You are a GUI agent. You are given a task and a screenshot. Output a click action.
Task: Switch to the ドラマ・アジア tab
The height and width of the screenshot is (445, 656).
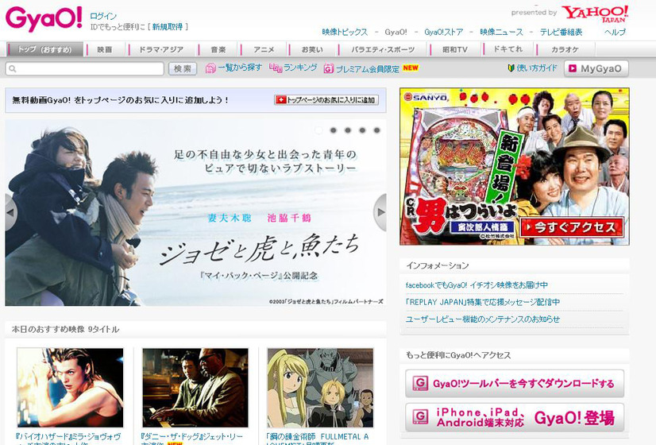pyautogui.click(x=161, y=49)
